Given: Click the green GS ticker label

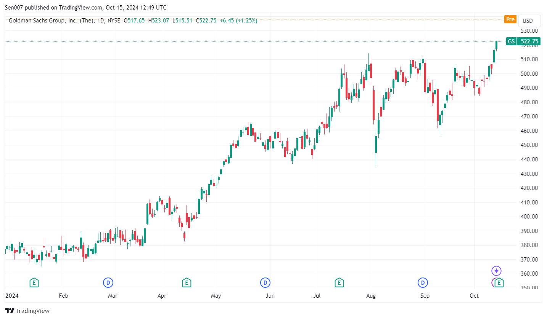Looking at the screenshot, I should tap(511, 41).
